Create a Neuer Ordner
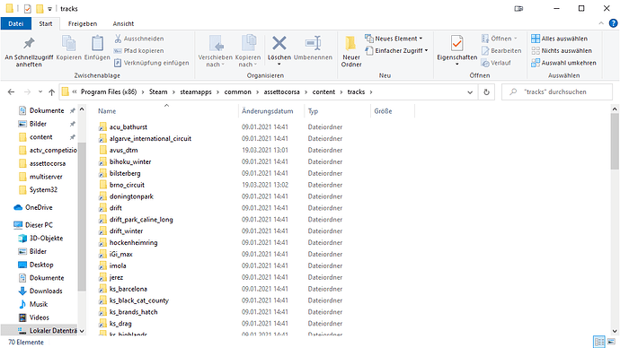The image size is (620, 348). tap(351, 51)
